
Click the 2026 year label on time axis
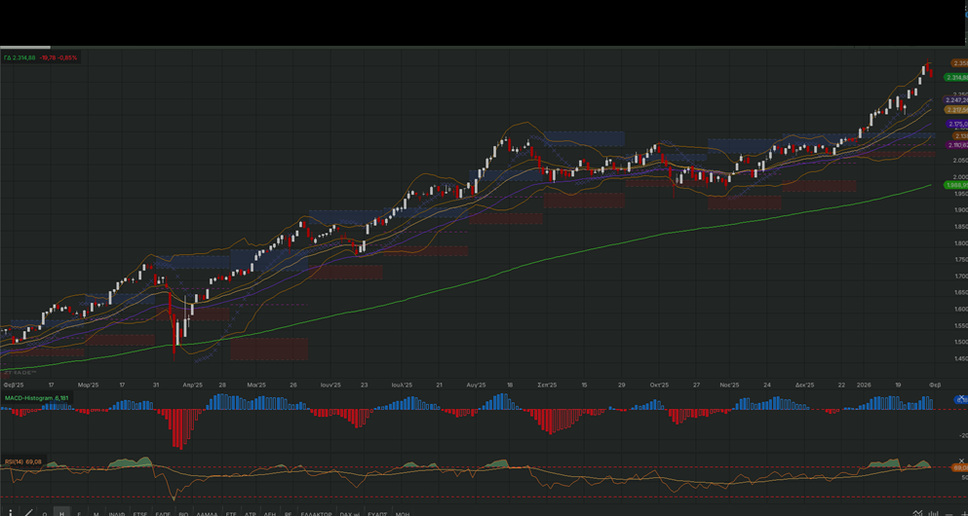tap(863, 385)
